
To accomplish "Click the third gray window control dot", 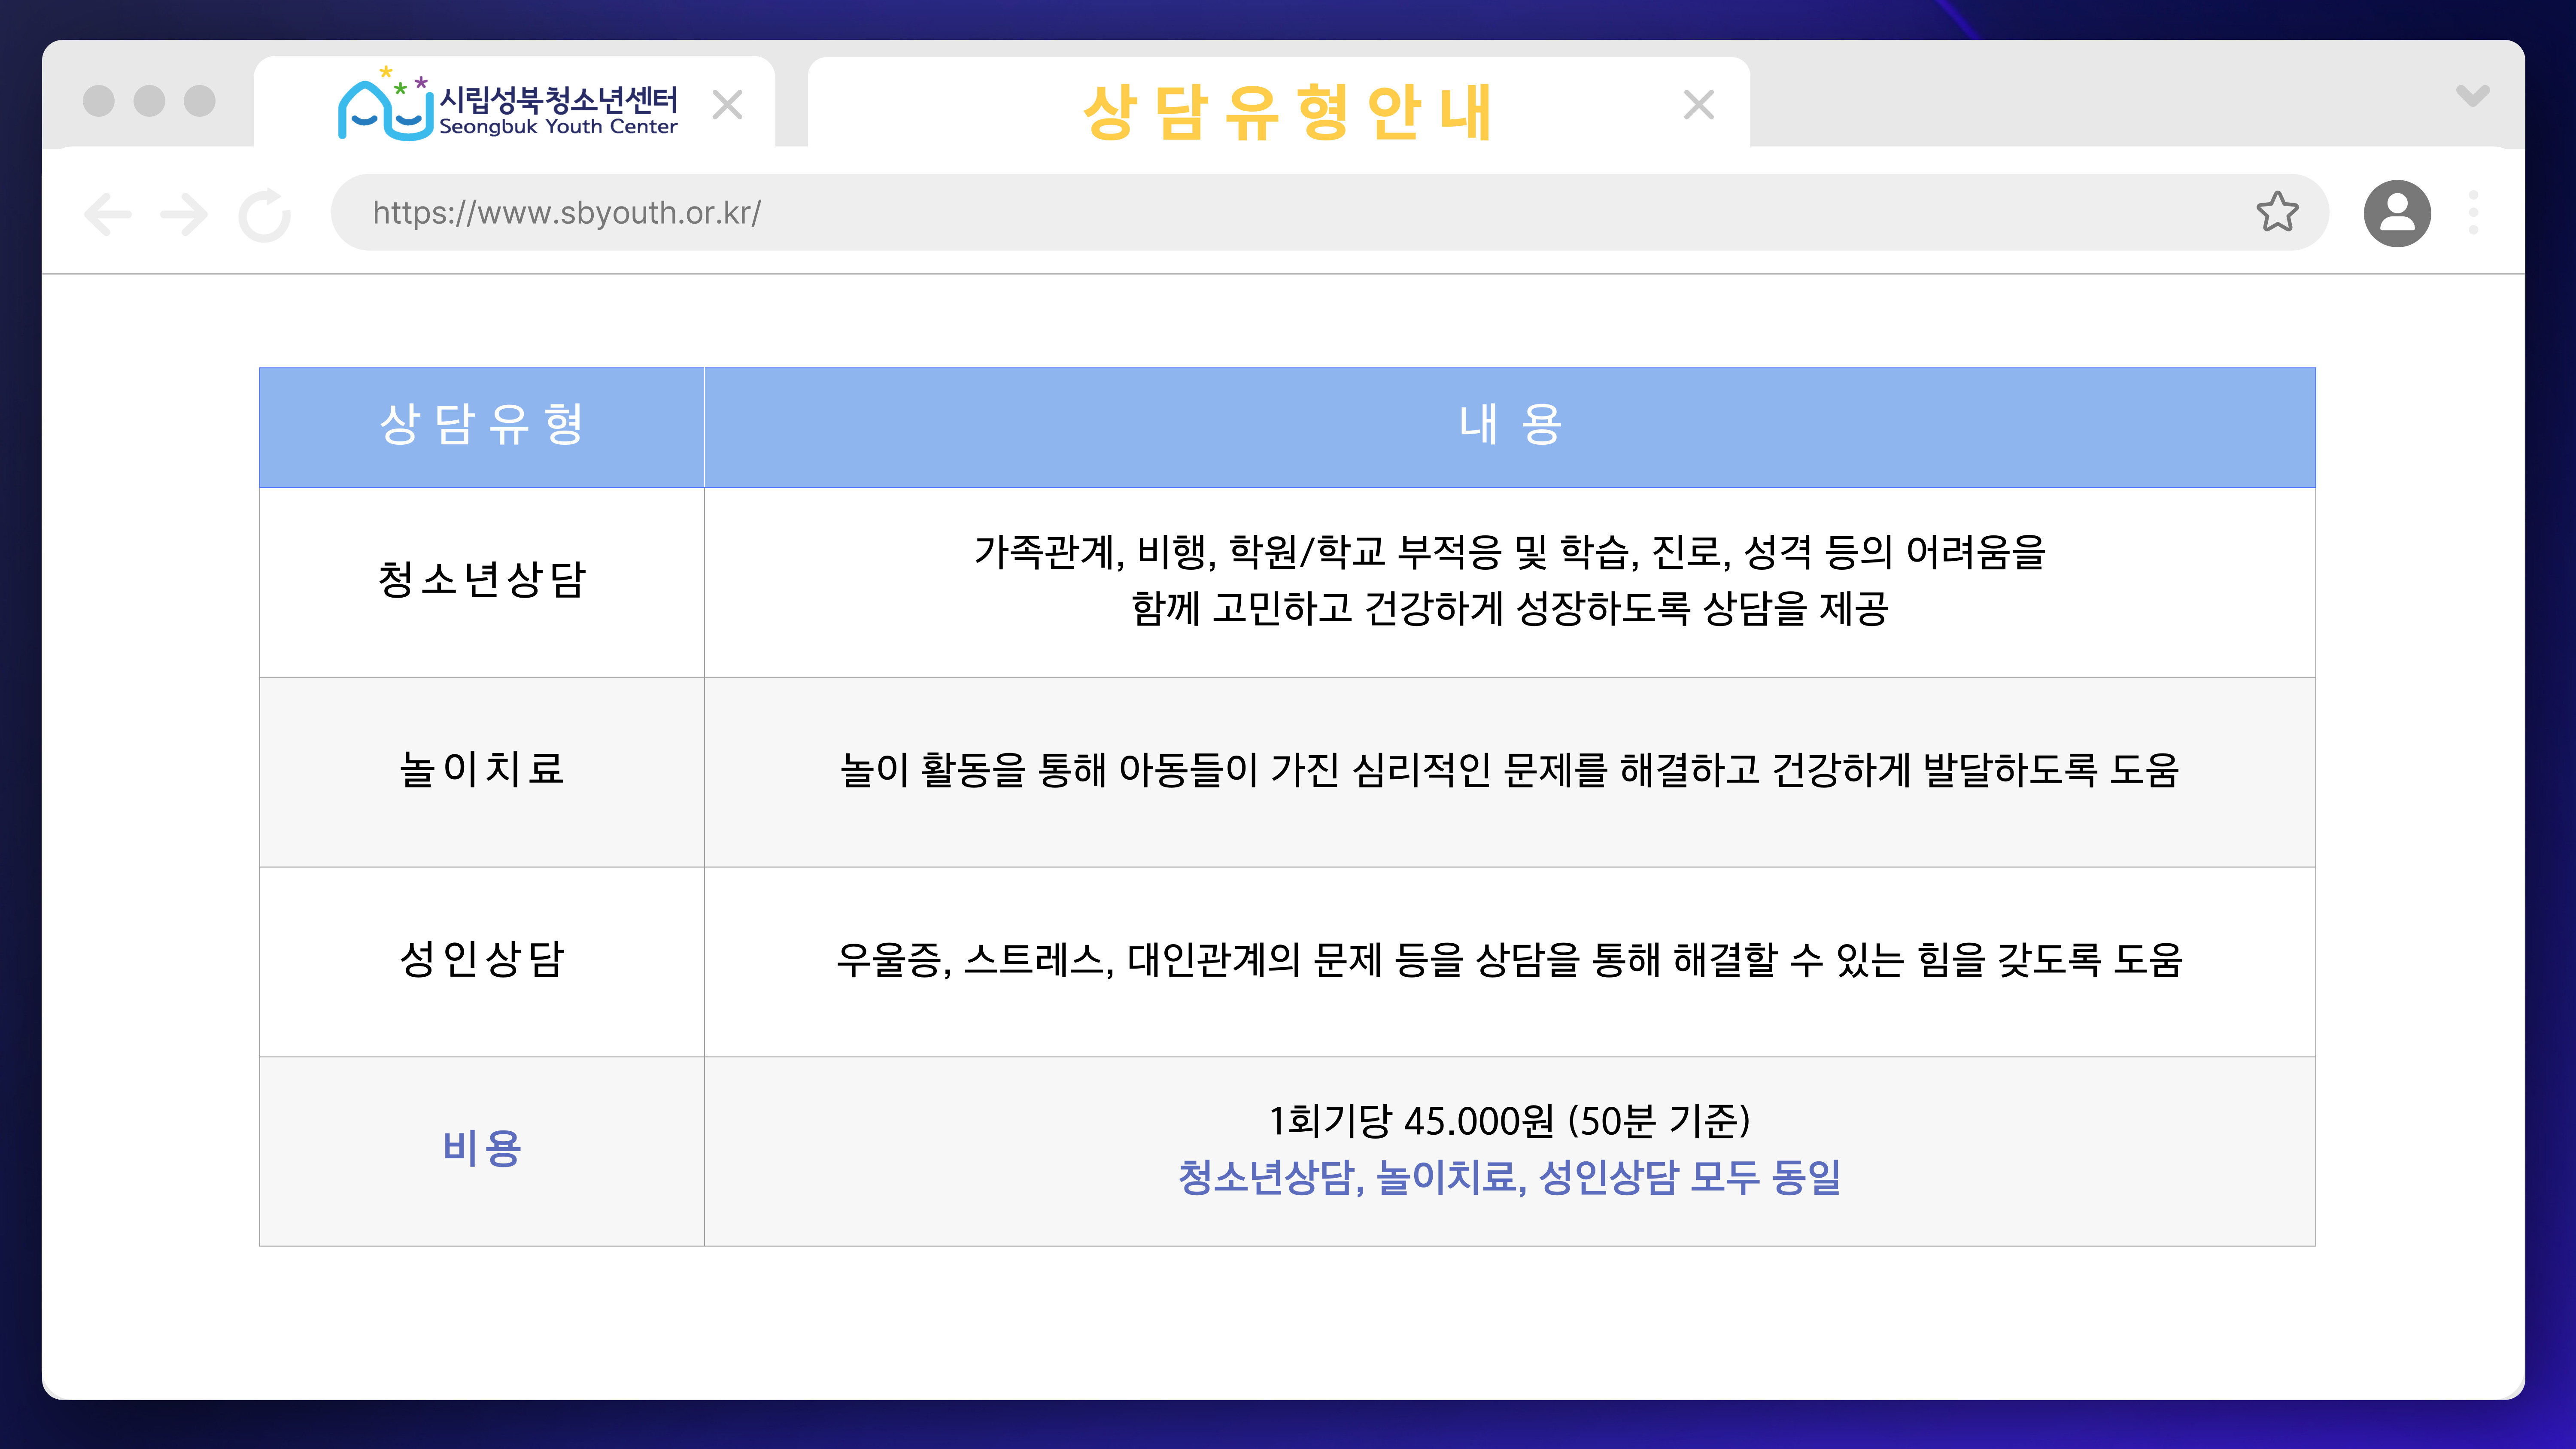I will [200, 101].
